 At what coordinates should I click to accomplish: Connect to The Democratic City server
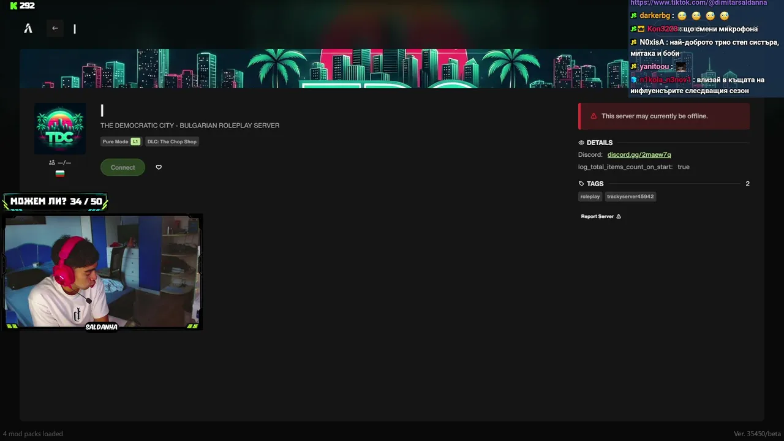coord(123,167)
